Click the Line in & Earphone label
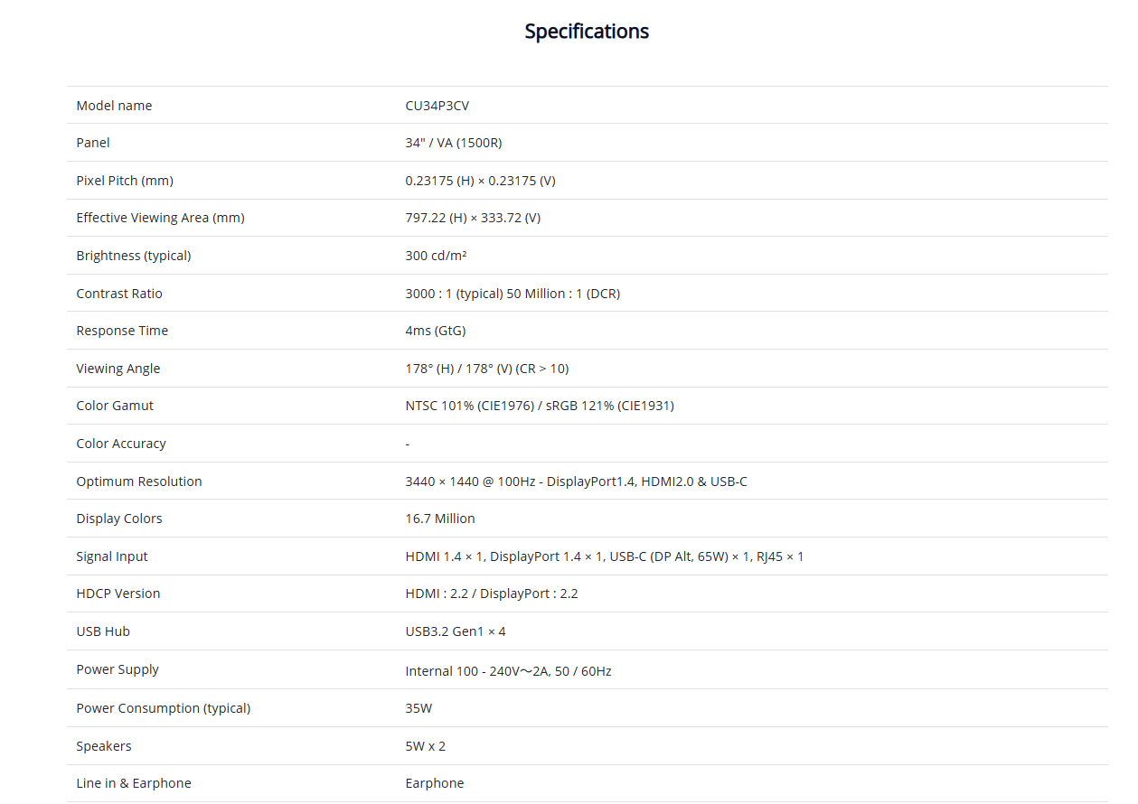 pyautogui.click(x=134, y=783)
